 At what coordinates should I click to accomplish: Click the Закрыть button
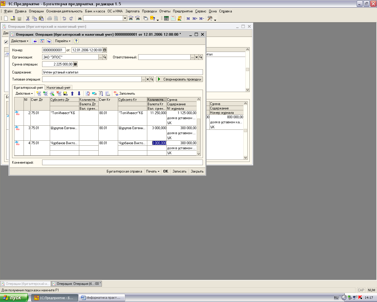coord(197,171)
